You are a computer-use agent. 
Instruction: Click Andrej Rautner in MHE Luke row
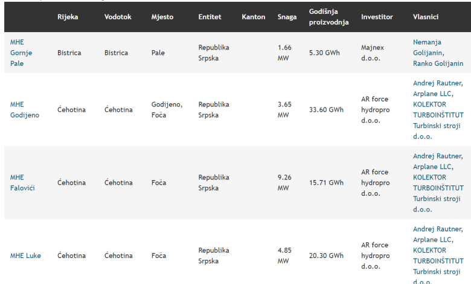[438, 228]
